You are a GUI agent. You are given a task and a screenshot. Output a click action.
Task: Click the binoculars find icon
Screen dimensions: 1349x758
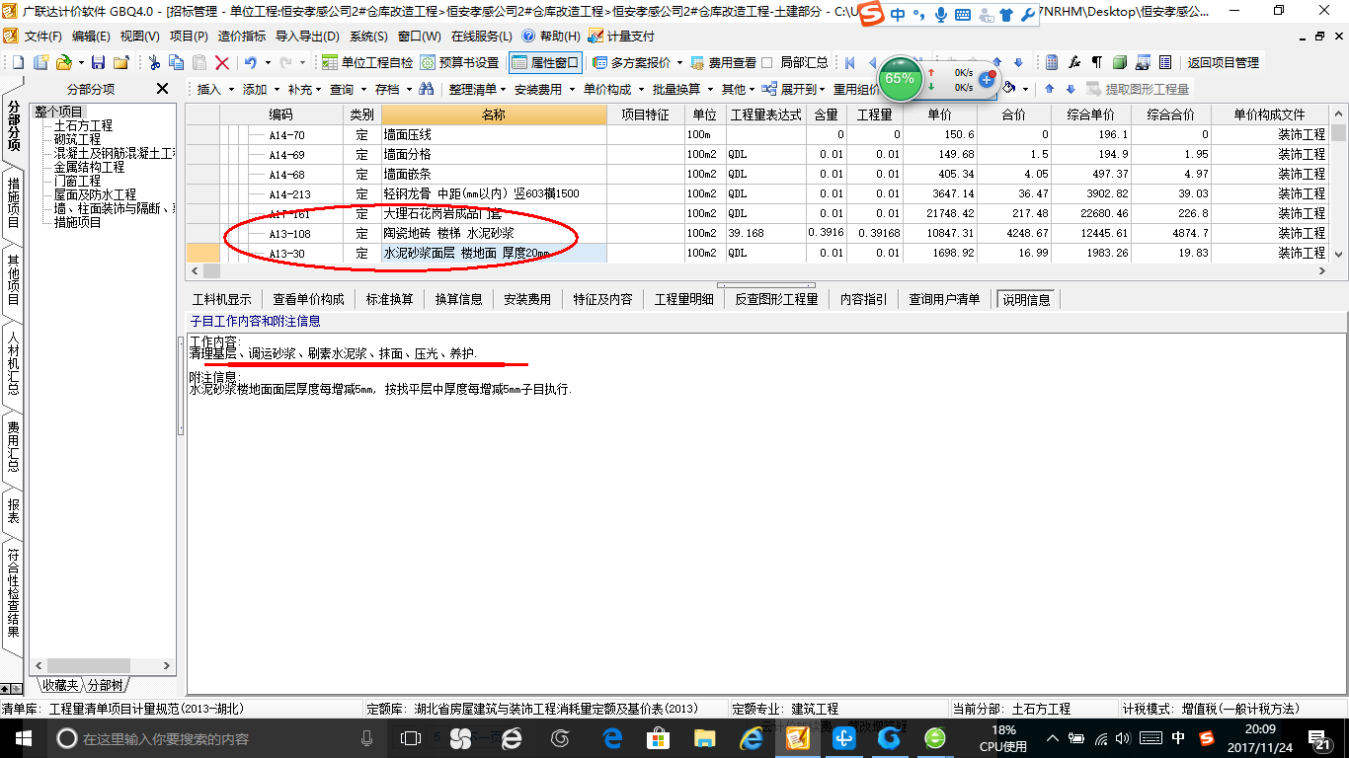point(427,89)
